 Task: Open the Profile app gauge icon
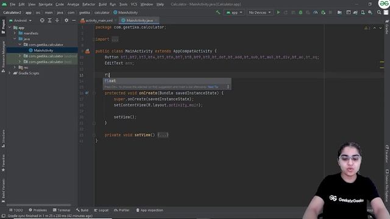click(316, 12)
